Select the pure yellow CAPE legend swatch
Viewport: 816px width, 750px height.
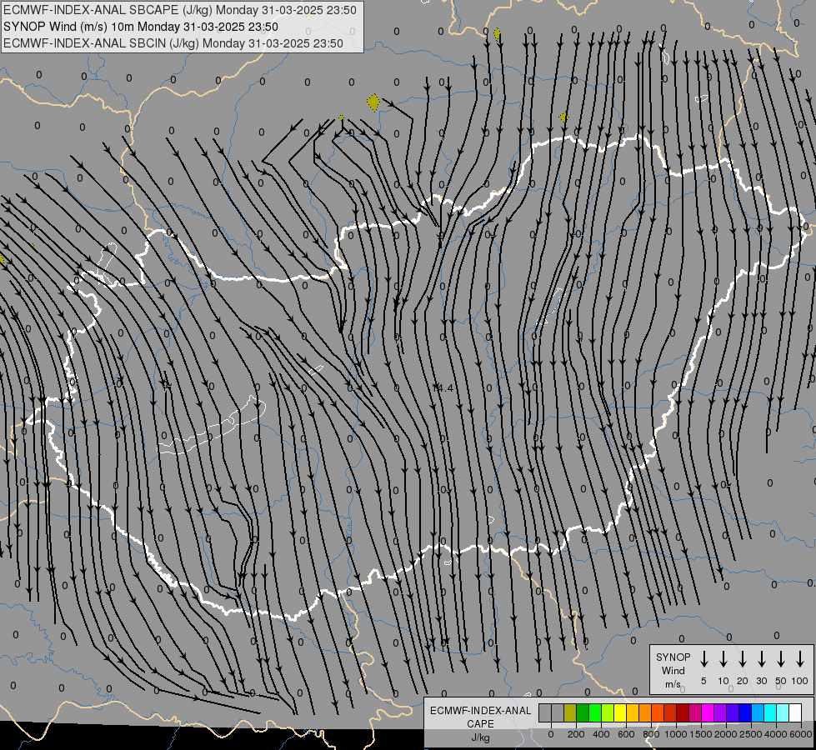tap(620, 712)
